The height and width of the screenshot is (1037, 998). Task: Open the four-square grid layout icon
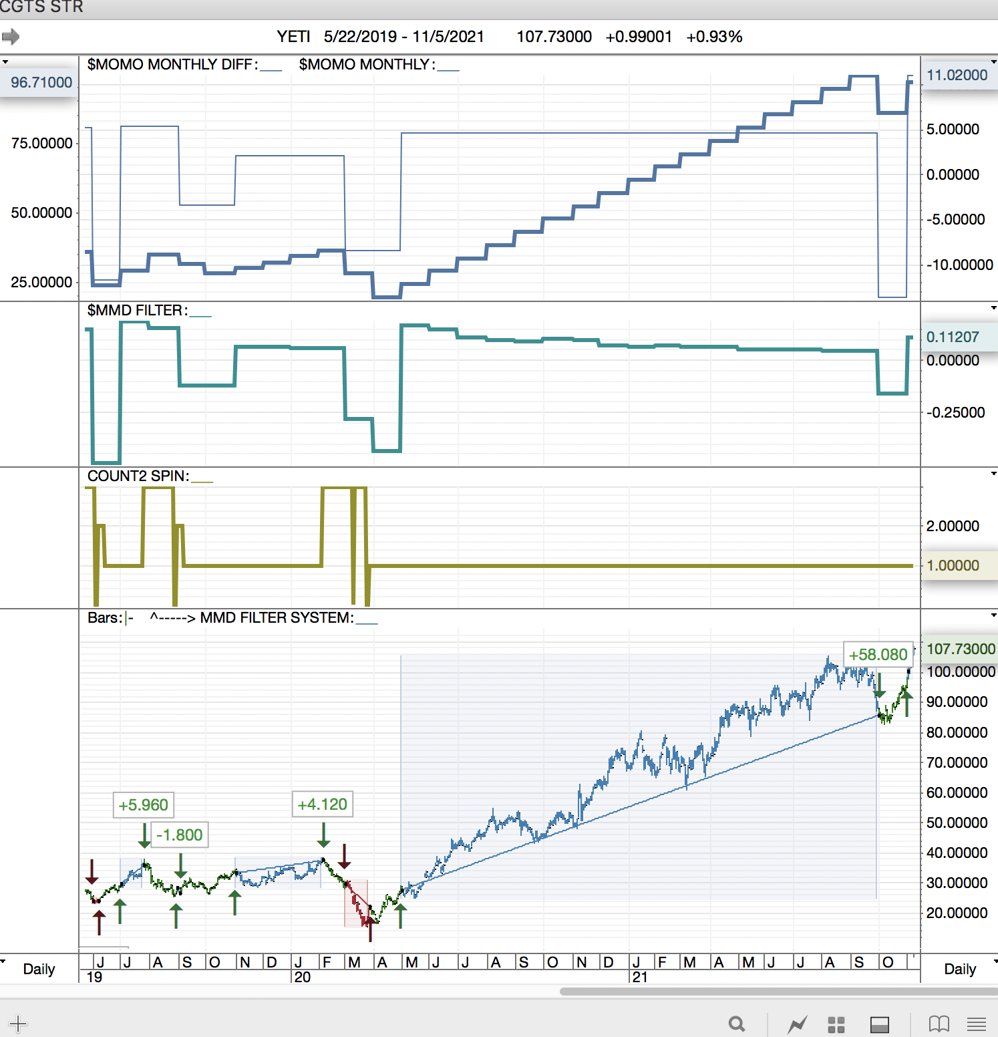click(836, 1024)
